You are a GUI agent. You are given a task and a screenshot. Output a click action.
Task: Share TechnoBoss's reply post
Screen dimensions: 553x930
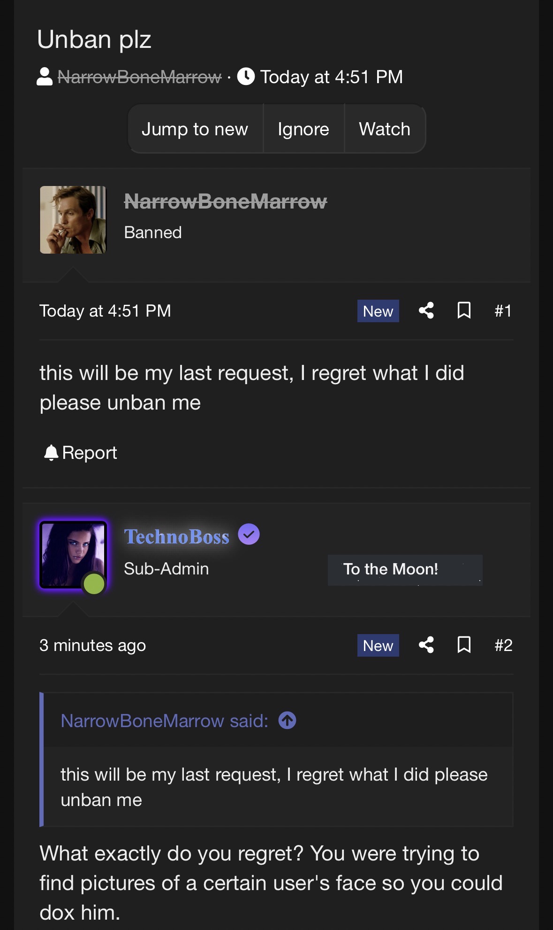(426, 645)
